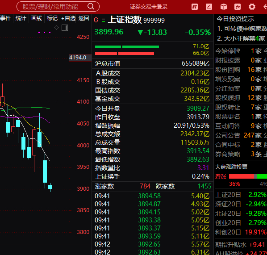Click 指数量比 value 3.31
Screen dimensions: 267x255
click(203, 168)
